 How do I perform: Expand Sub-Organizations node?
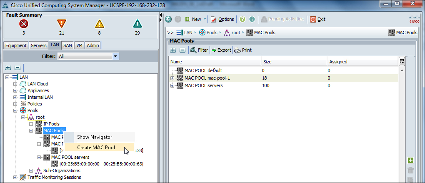pyautogui.click(x=31, y=170)
